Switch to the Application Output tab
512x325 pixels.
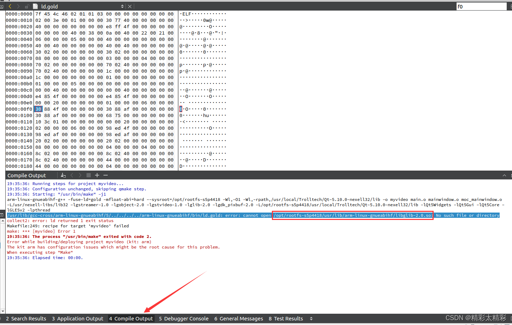78,319
